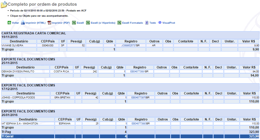Open tracking code JO899525737BR
The width and height of the screenshot is (260, 140).
pyautogui.click(x=131, y=45)
